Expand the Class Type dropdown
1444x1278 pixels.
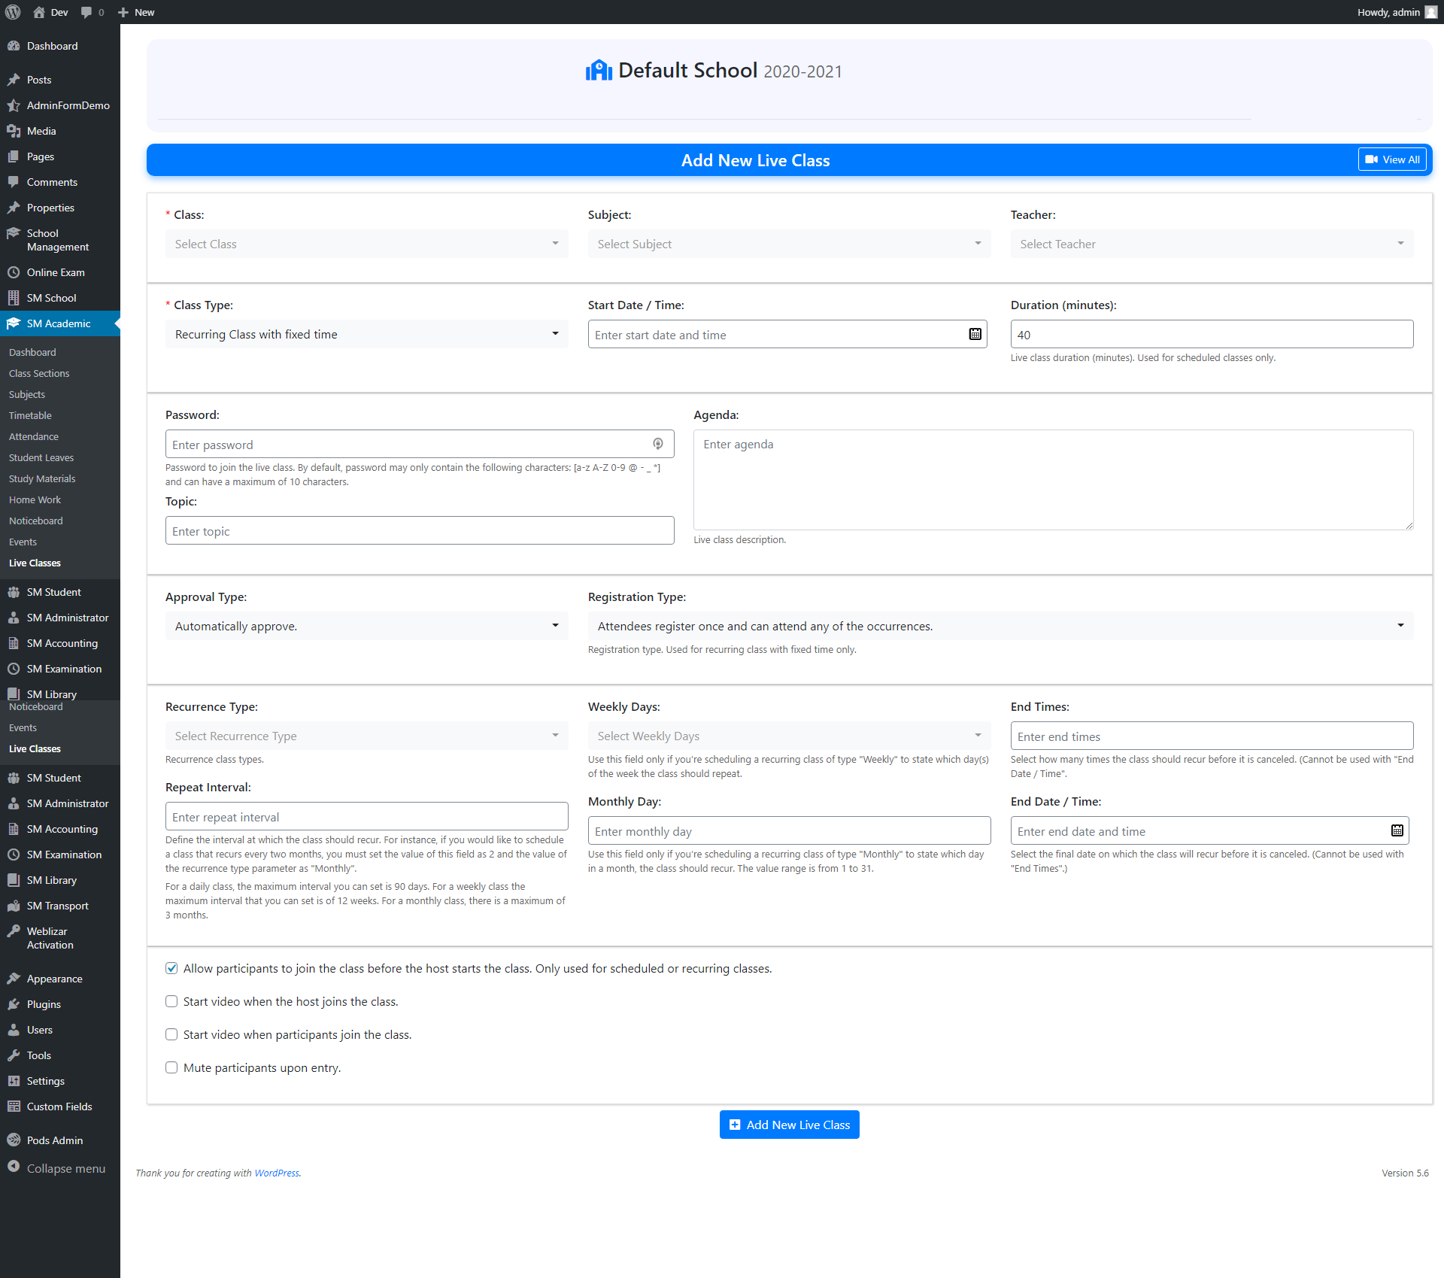tap(366, 334)
